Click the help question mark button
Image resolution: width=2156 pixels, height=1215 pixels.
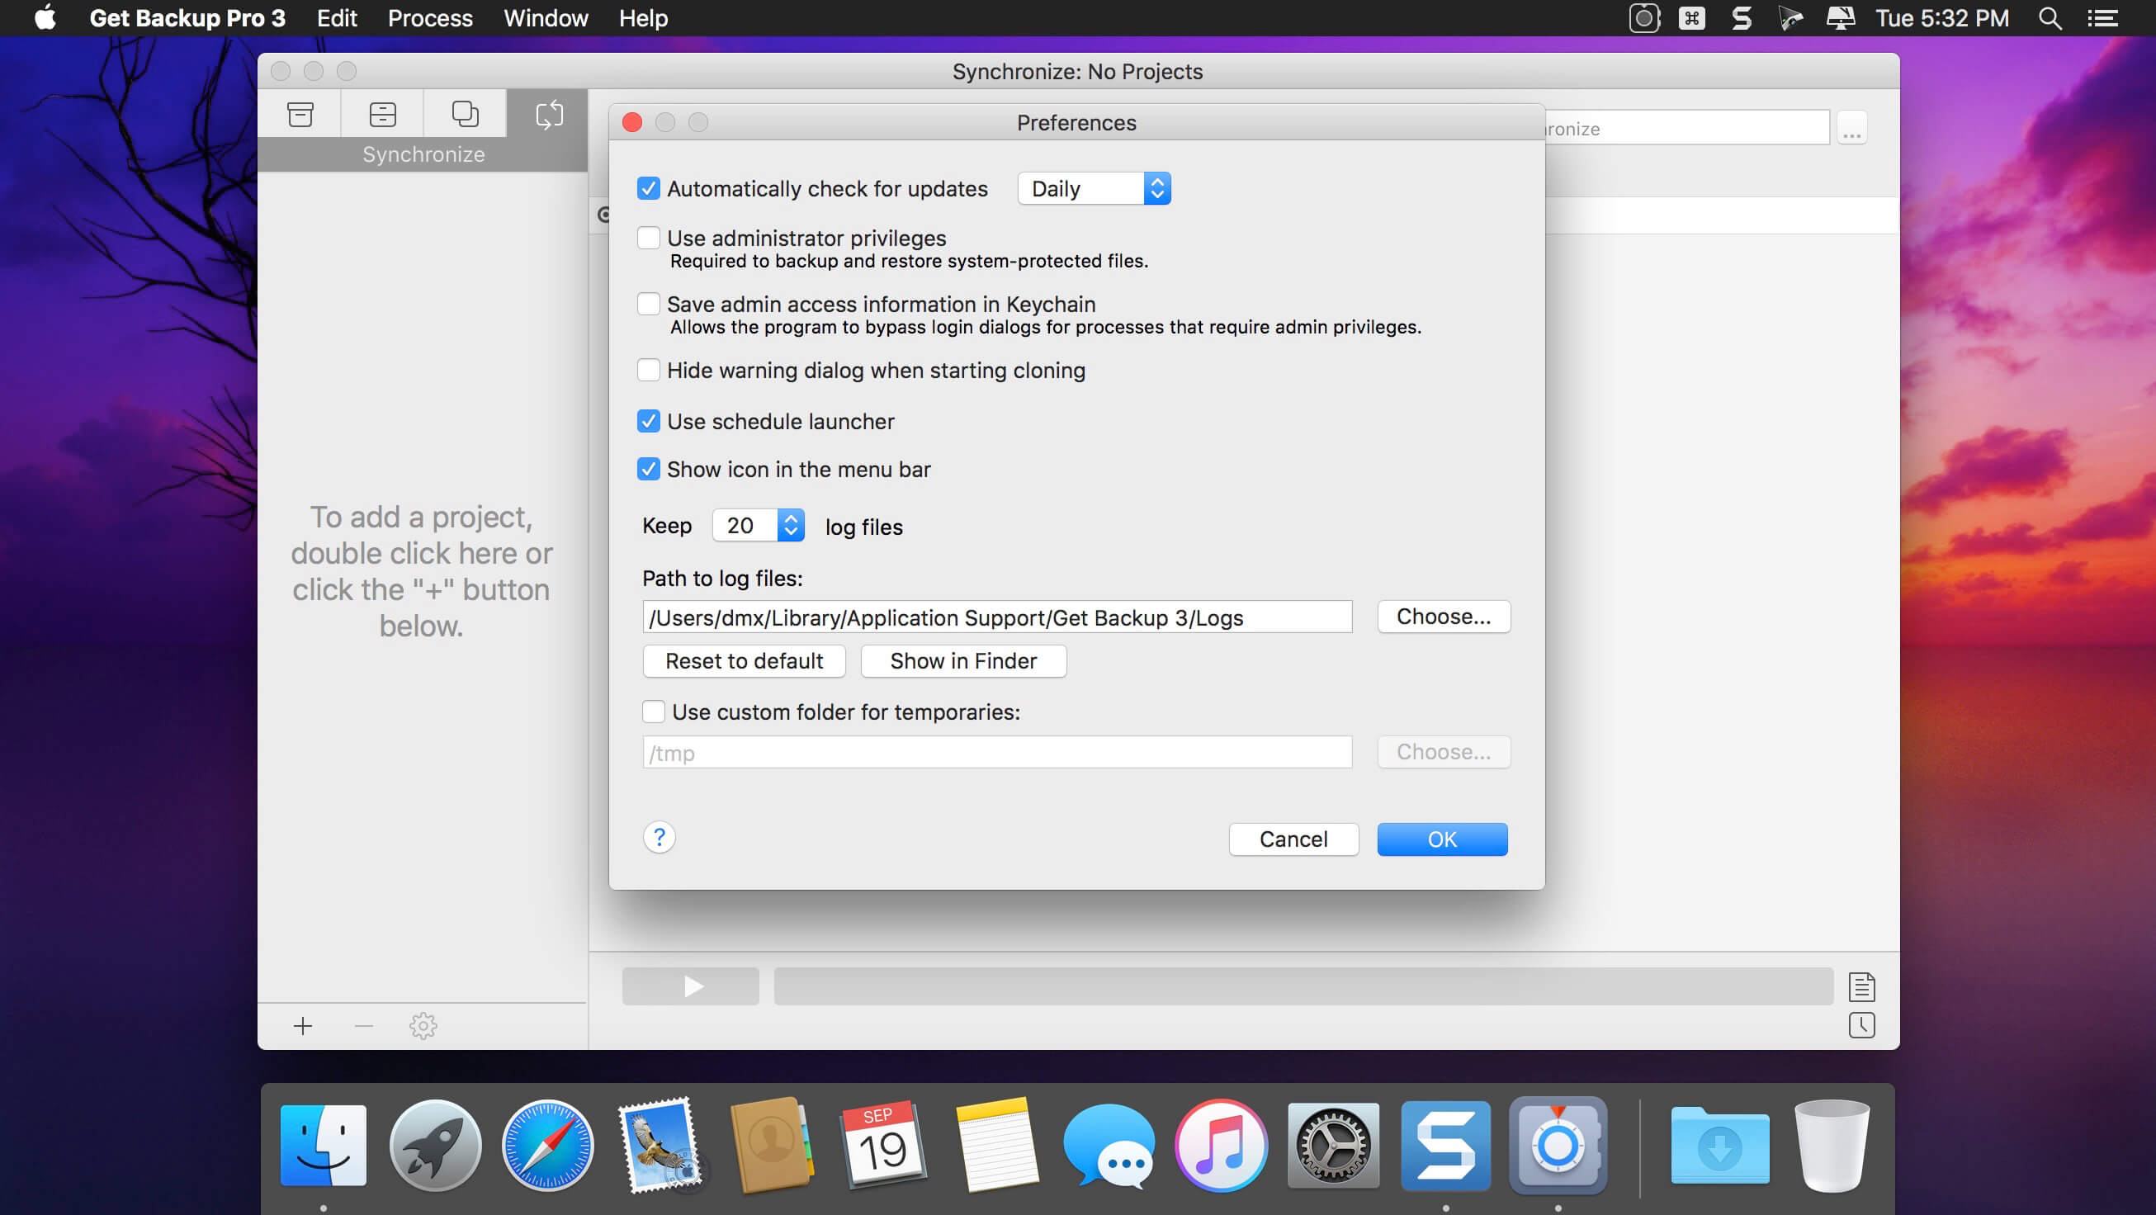pyautogui.click(x=659, y=837)
